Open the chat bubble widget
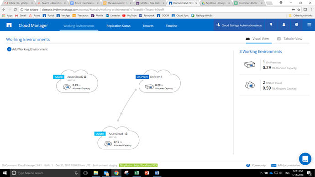Viewport: 315px width, 177px height. (305, 159)
